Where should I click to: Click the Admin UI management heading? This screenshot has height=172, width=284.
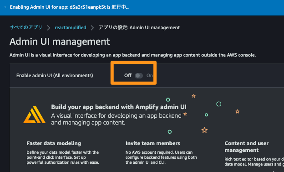[x=60, y=42]
